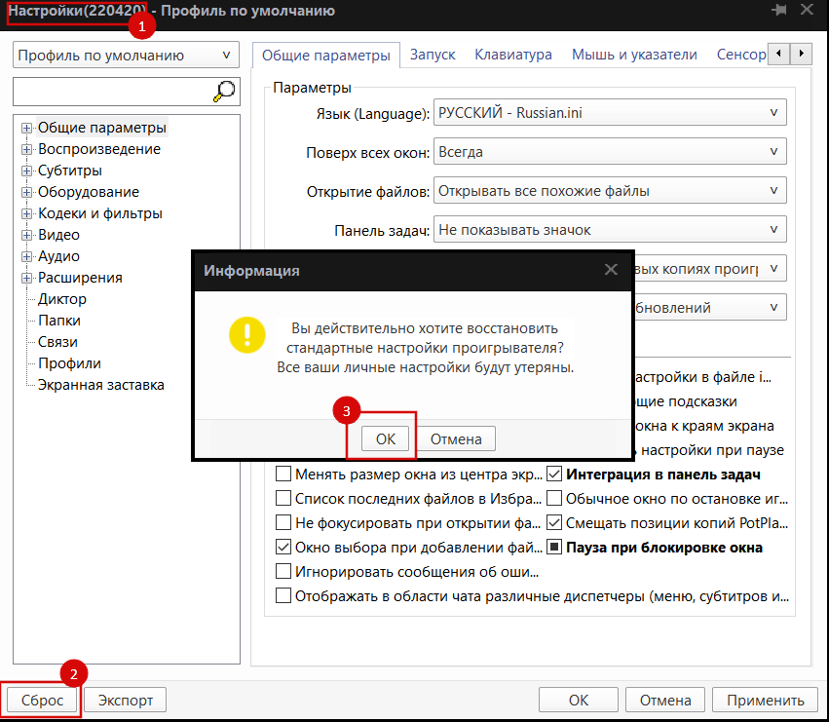829x722 pixels.
Task: Expand the Субтитры tree node
Action: point(26,171)
